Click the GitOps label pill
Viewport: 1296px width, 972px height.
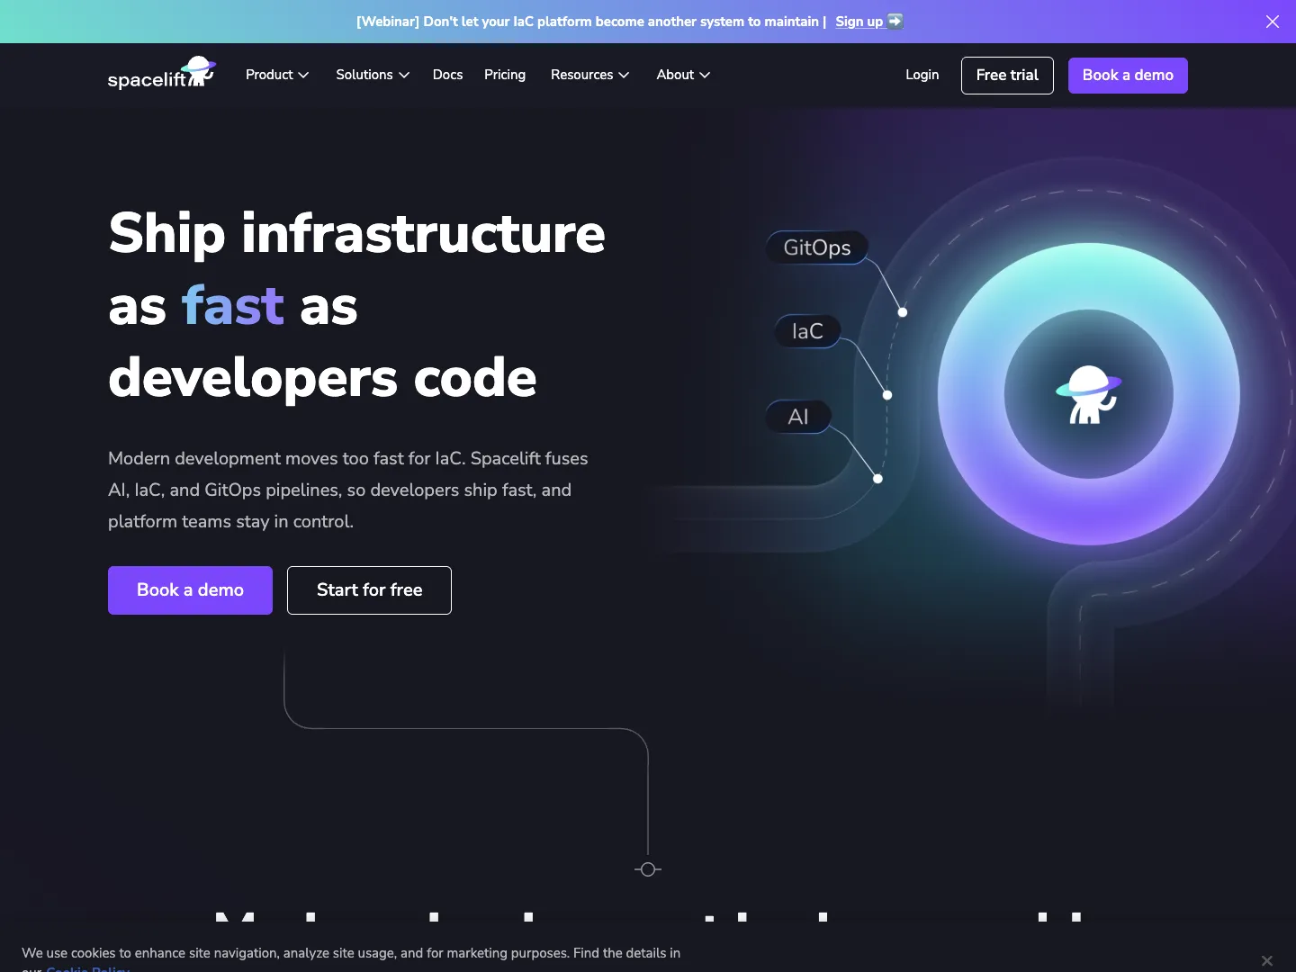pos(816,247)
